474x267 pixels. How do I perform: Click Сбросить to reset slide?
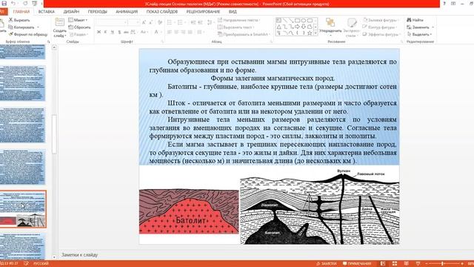point(79,27)
